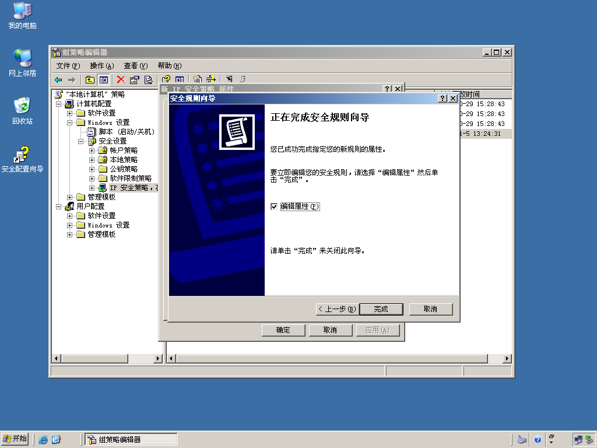Image resolution: width=597 pixels, height=448 pixels.
Task: Collapse the 用户配置 tree node
Action: [x=59, y=206]
